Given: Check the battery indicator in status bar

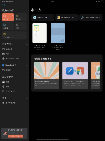Looking at the screenshot, I should tap(102, 1).
